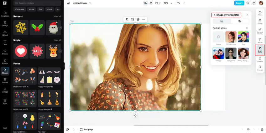Open the Opacity control

(260, 60)
